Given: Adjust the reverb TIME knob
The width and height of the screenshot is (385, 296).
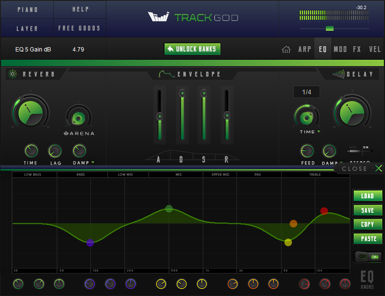Looking at the screenshot, I should [x=31, y=151].
